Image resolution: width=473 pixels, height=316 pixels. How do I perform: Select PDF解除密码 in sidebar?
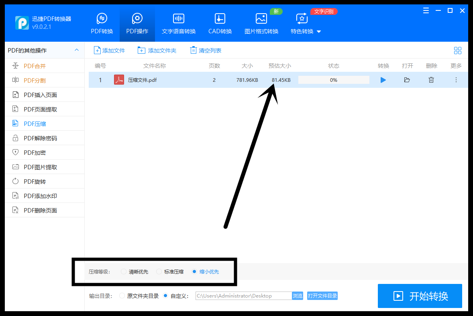[x=45, y=138]
